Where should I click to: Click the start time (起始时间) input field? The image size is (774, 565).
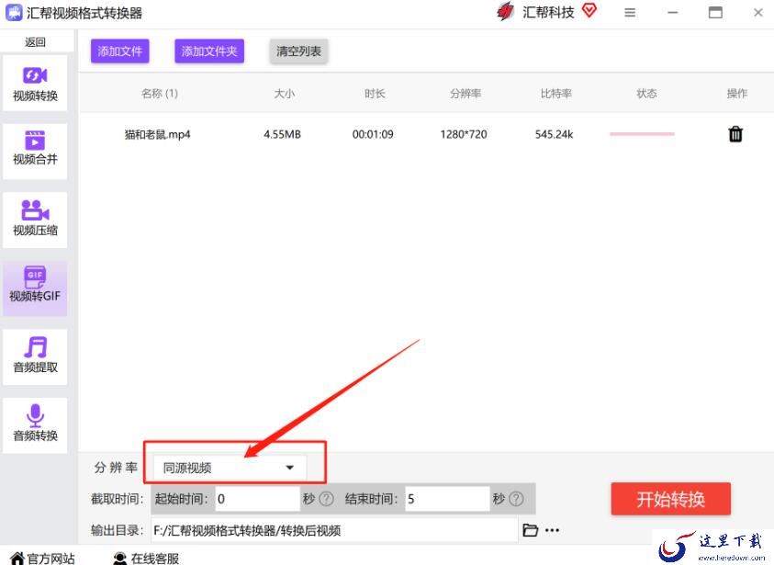pos(257,499)
